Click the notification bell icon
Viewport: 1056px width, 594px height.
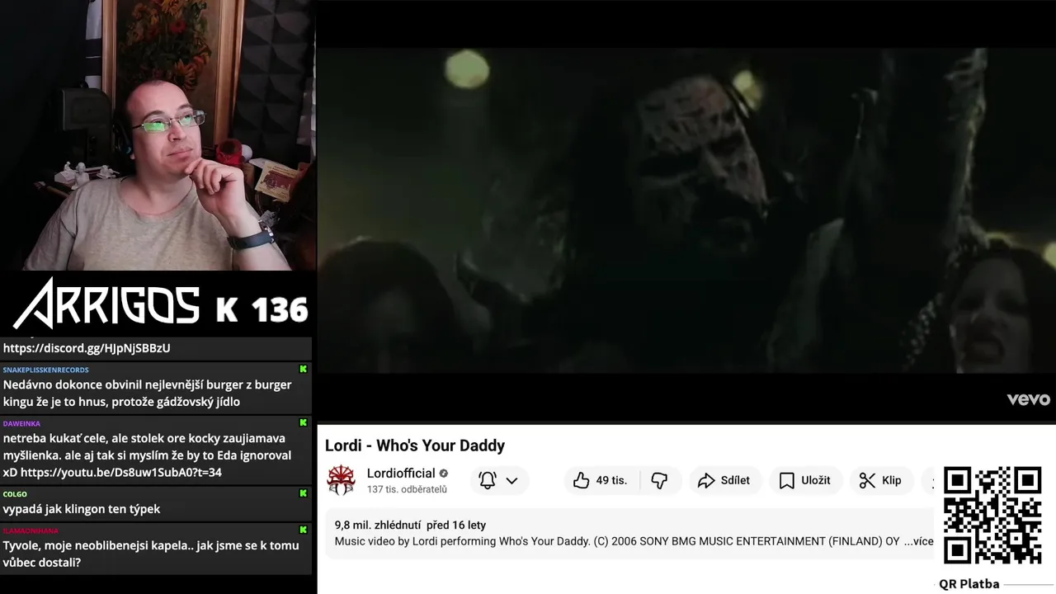pos(488,480)
